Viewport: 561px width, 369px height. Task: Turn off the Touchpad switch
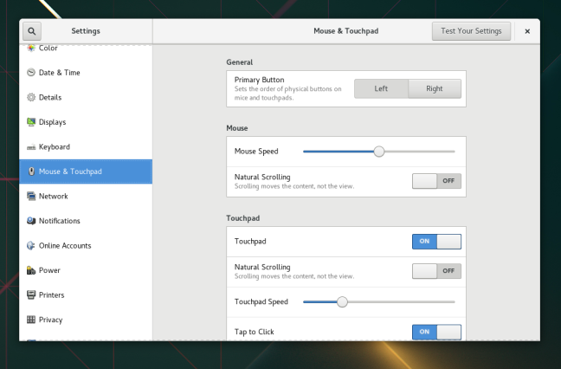click(x=436, y=242)
